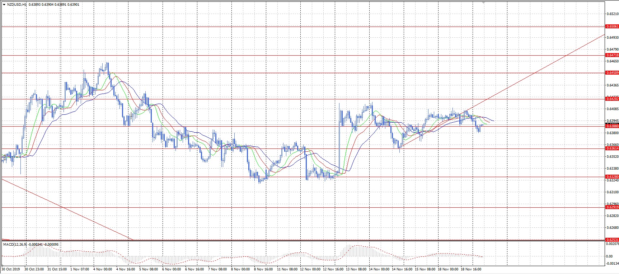This screenshot has height=274, width=619.
Task: Click the 31 Oct 15:00 time label
Action: [x=57, y=269]
